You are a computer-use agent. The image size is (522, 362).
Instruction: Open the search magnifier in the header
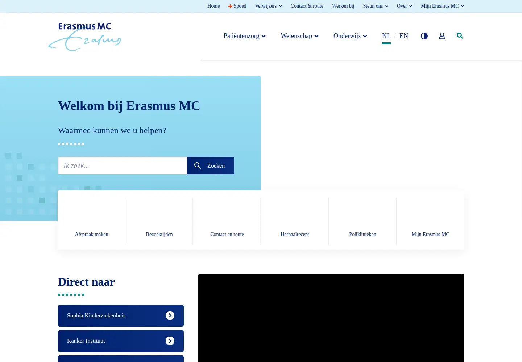[460, 35]
